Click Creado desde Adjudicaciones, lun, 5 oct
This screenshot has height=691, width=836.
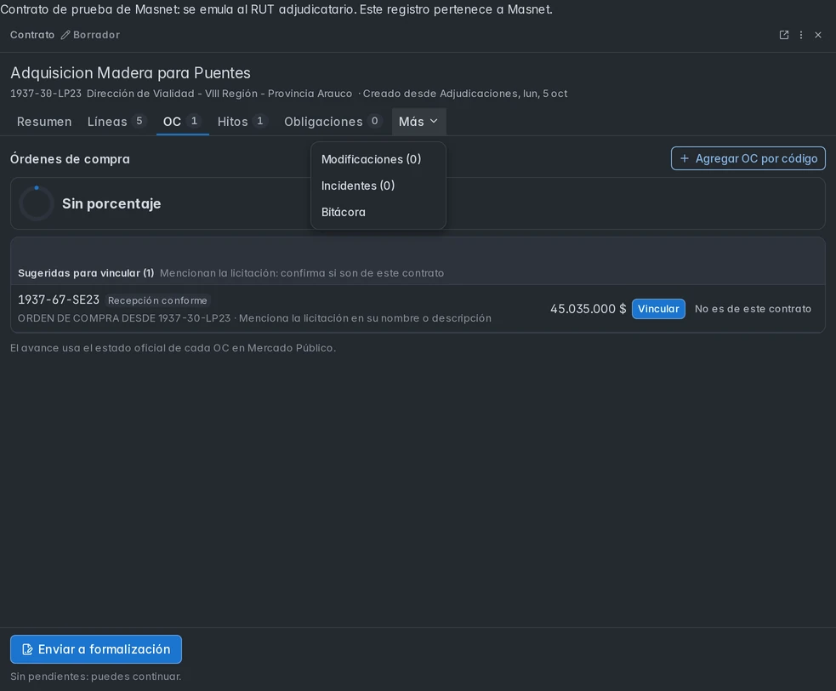coord(465,94)
